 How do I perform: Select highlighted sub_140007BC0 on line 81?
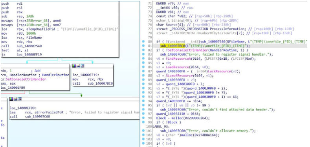tap(172, 46)
